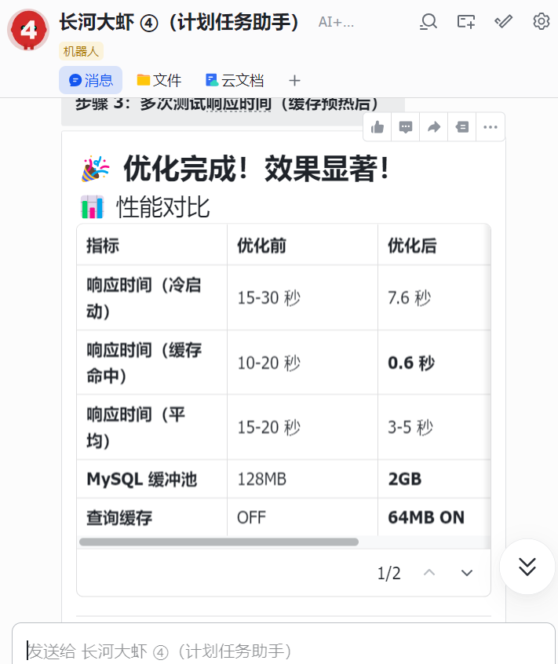Click the 15-20 秒 cell

[302, 427]
